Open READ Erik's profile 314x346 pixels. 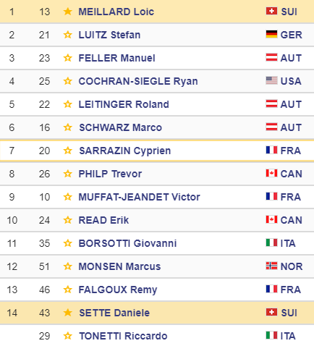(103, 220)
